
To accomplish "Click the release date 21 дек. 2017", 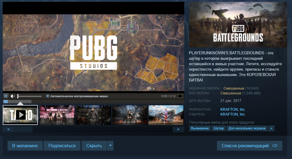I will pyautogui.click(x=231, y=101).
